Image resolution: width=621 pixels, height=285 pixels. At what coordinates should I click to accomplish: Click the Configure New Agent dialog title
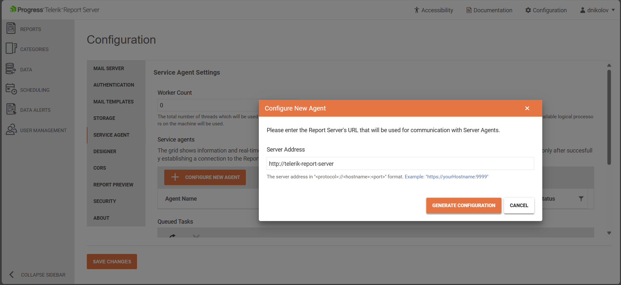pyautogui.click(x=295, y=108)
